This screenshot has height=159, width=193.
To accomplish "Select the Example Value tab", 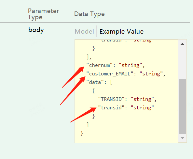I will 121,31.
